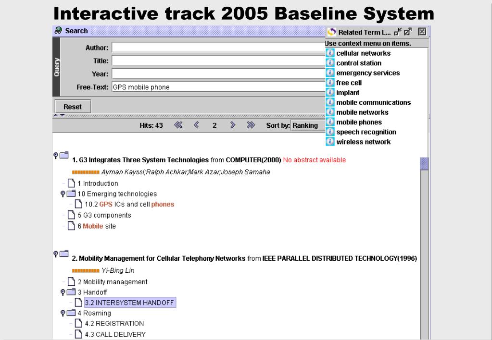This screenshot has width=492, height=340.
Task: Open the Sort by Ranking dropdown
Action: click(x=308, y=125)
